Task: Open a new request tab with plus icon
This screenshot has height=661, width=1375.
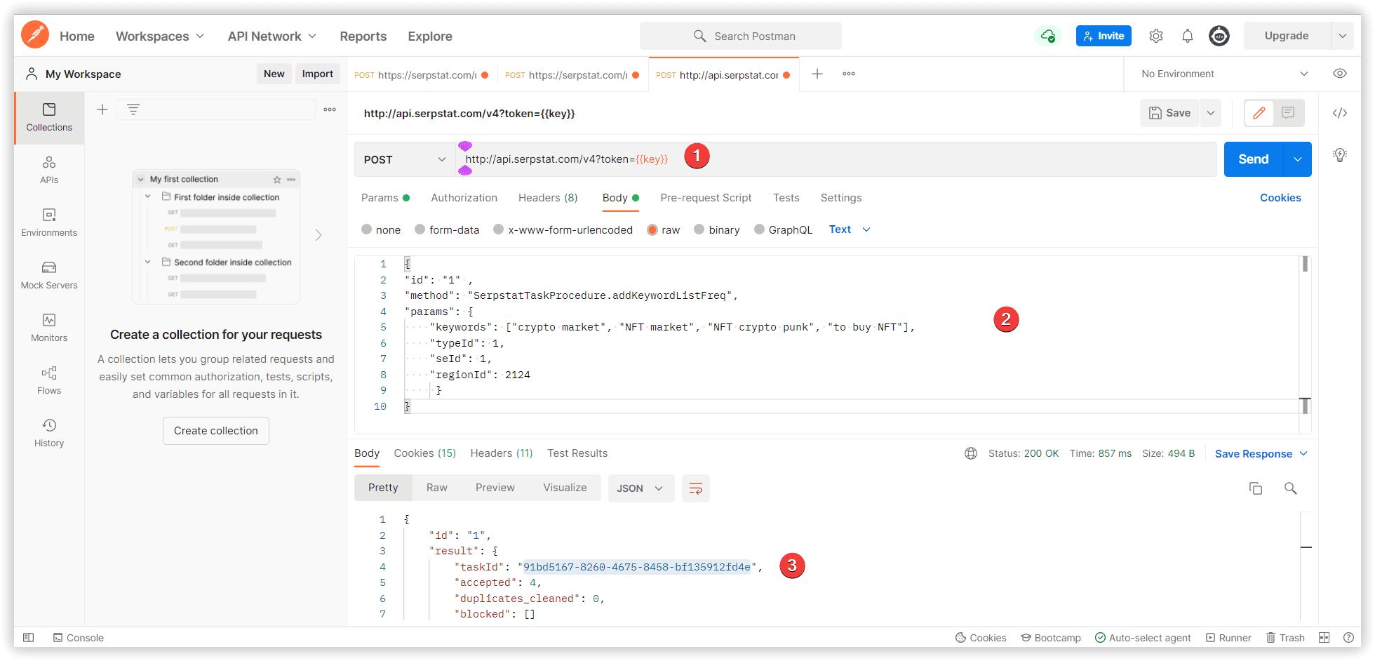Action: point(817,74)
